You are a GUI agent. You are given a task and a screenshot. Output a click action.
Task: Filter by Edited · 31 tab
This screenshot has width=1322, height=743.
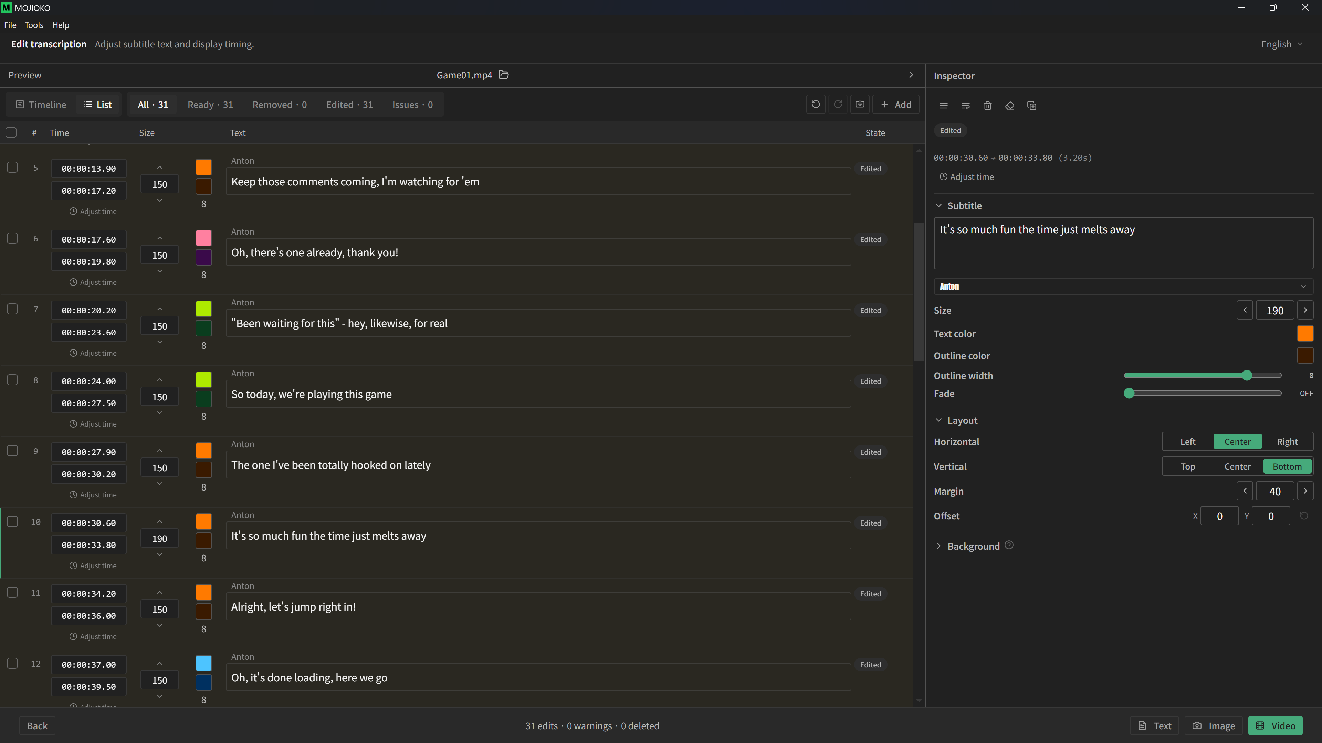pyautogui.click(x=349, y=105)
